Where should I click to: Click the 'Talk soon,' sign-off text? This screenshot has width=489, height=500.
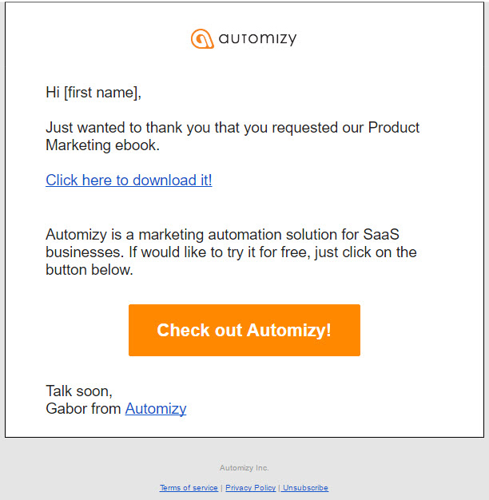(x=79, y=391)
